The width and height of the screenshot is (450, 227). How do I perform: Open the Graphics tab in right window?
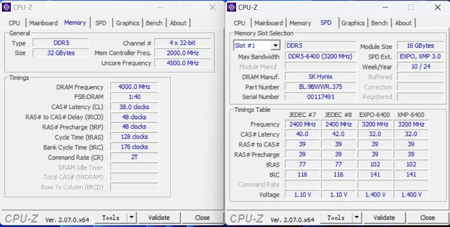tap(352, 23)
